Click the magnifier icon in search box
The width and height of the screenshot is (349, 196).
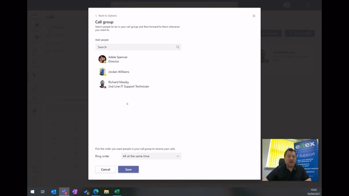pos(178,47)
